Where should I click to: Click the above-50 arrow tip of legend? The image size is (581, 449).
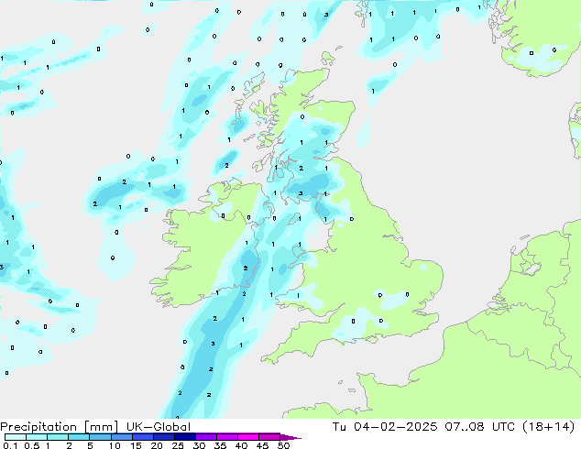290,437
